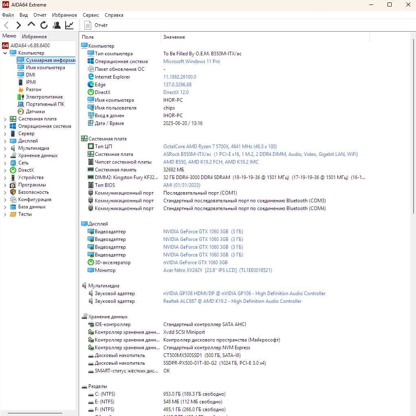Expand the Системная плата tree node
This screenshot has width=416, height=416.
[x=5, y=119]
